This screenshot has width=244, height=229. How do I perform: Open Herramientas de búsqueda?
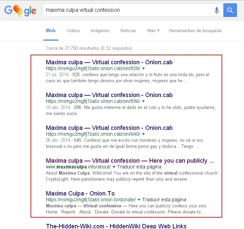(x=195, y=30)
